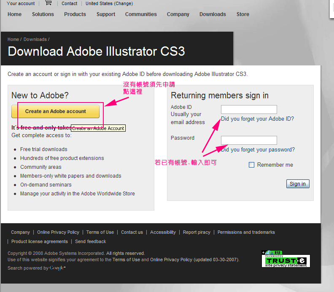This screenshot has height=292, width=334.
Task: Open footer Accessibility link
Action: click(x=163, y=232)
